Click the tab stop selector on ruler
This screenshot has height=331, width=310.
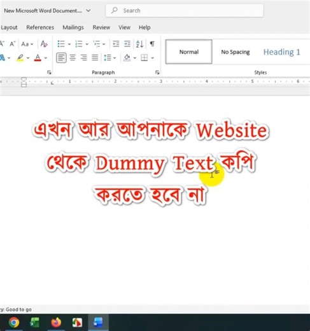click(52, 82)
